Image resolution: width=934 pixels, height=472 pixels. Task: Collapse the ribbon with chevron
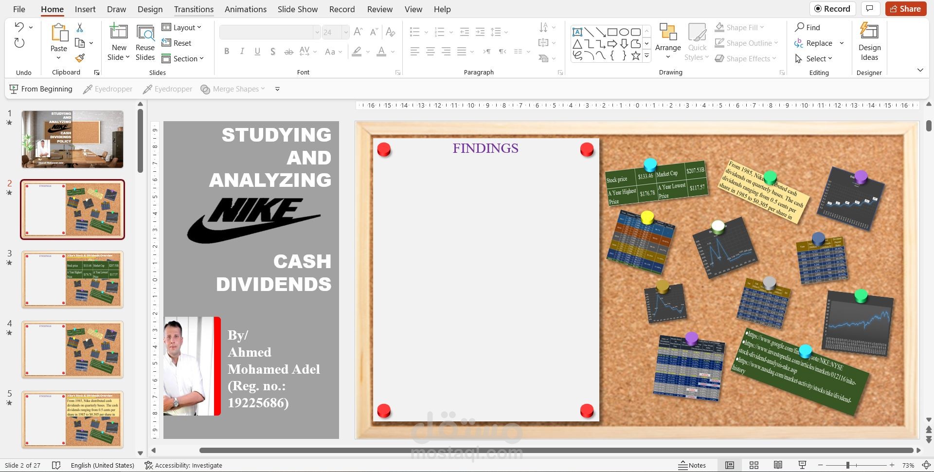(x=920, y=70)
